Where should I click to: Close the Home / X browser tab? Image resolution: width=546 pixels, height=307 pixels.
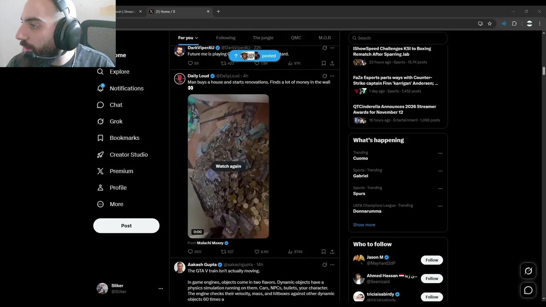[208, 12]
